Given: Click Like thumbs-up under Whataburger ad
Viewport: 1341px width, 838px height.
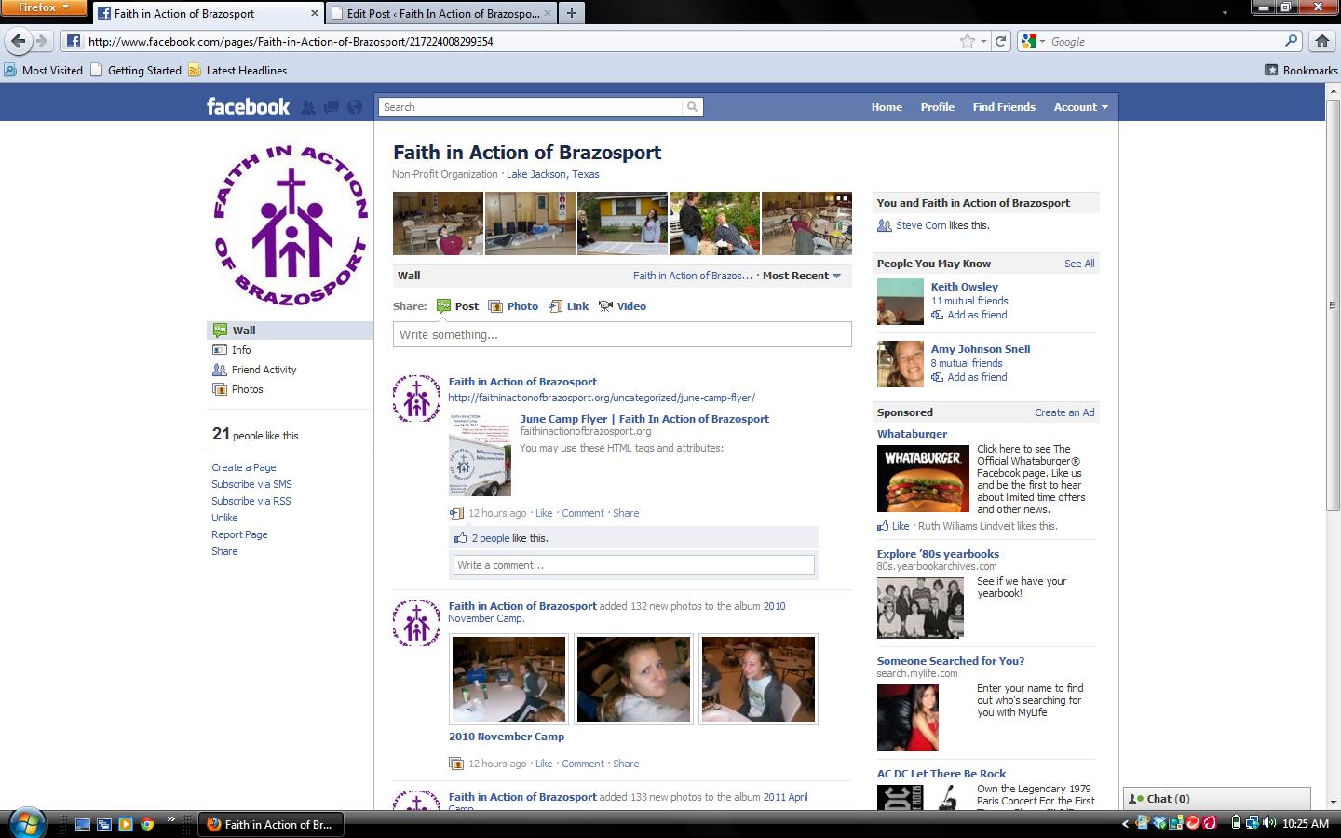Looking at the screenshot, I should [x=893, y=526].
